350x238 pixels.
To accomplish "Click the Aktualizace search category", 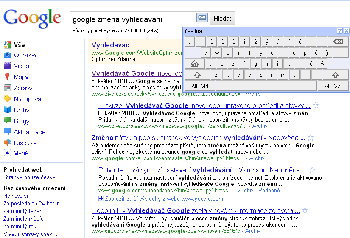I will click(x=29, y=132).
